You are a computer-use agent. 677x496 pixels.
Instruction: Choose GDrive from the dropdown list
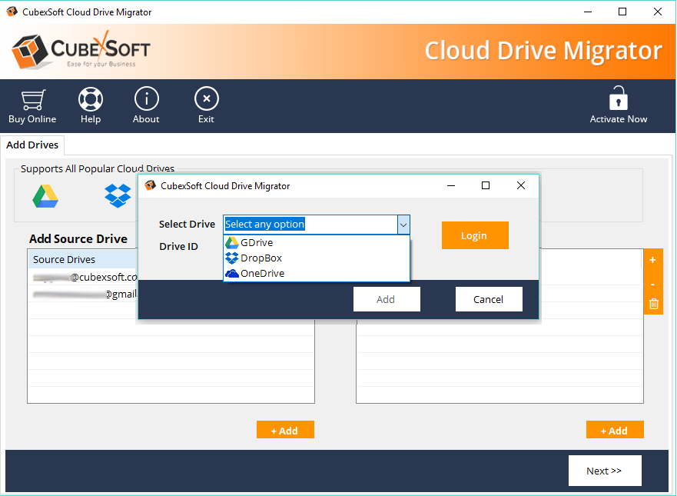256,242
